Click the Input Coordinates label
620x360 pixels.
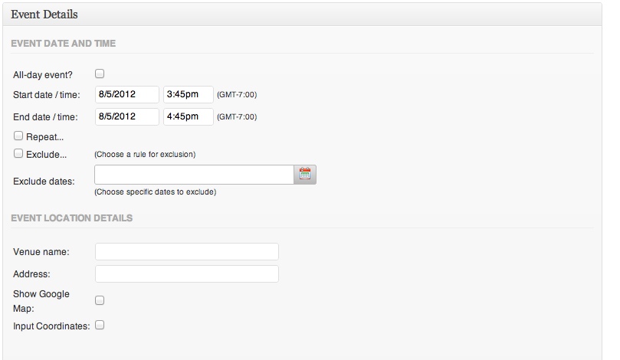tap(51, 326)
